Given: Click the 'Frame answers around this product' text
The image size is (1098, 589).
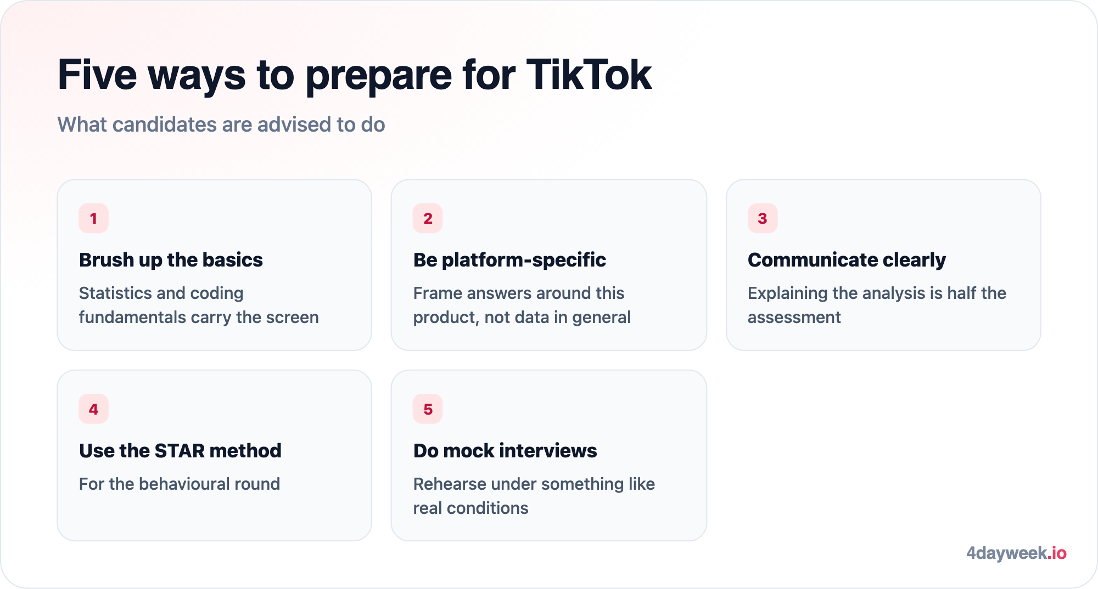Looking at the screenshot, I should pyautogui.click(x=522, y=305).
